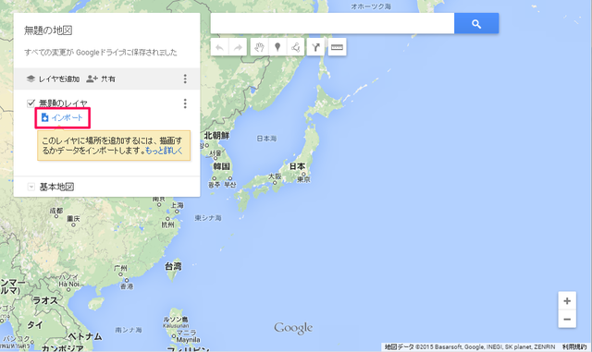The height and width of the screenshot is (352, 592).
Task: Click the 共有 share button
Action: 101,79
